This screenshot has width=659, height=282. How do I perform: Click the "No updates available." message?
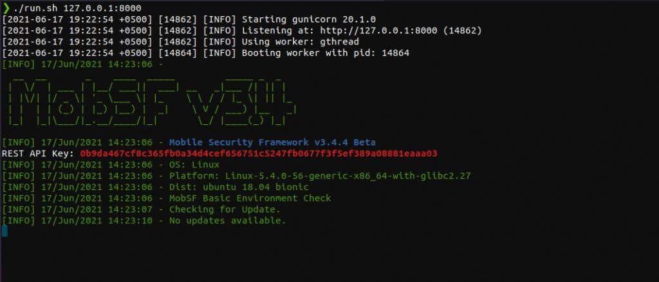(227, 221)
